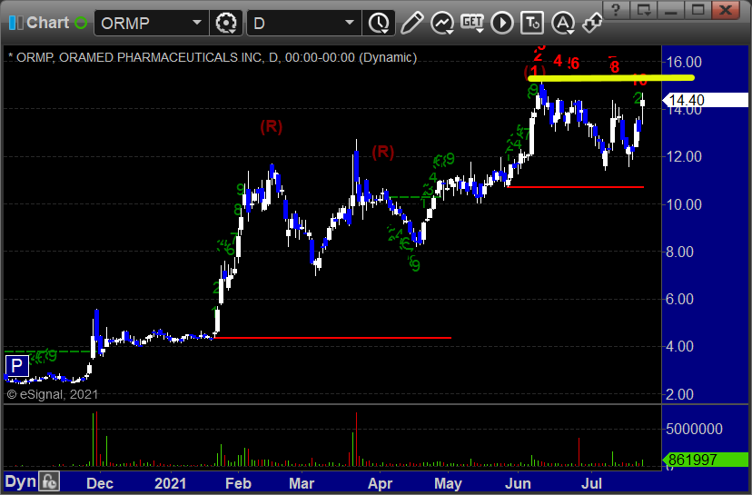Image resolution: width=752 pixels, height=495 pixels.
Task: Click the P marker icon on chart
Action: tap(16, 366)
